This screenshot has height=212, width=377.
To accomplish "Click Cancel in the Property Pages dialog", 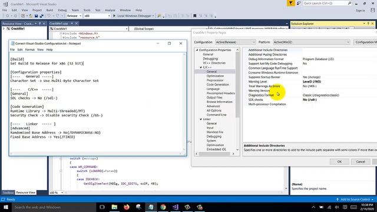I will [361, 162].
